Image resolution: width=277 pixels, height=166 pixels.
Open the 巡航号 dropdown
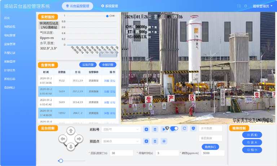pyautogui.click(x=120, y=129)
